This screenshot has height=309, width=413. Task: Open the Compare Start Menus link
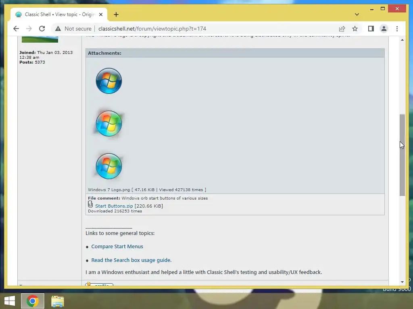pos(117,247)
